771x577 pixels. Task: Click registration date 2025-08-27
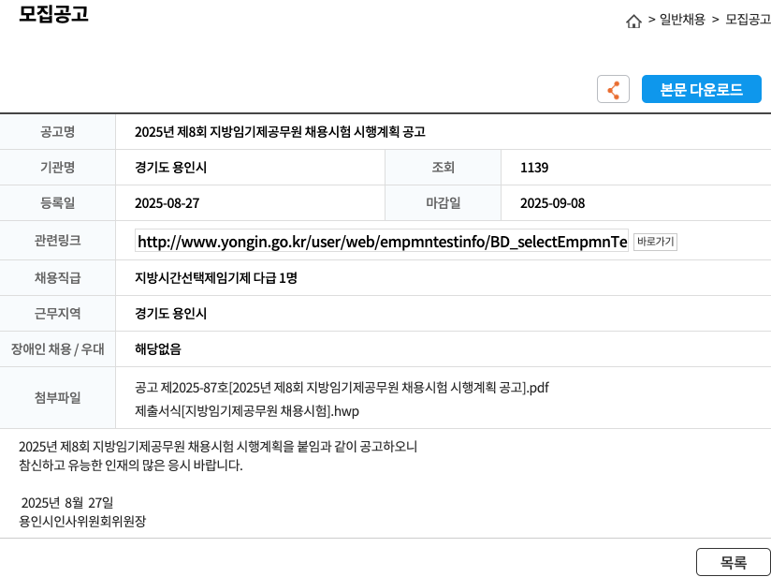pos(167,203)
